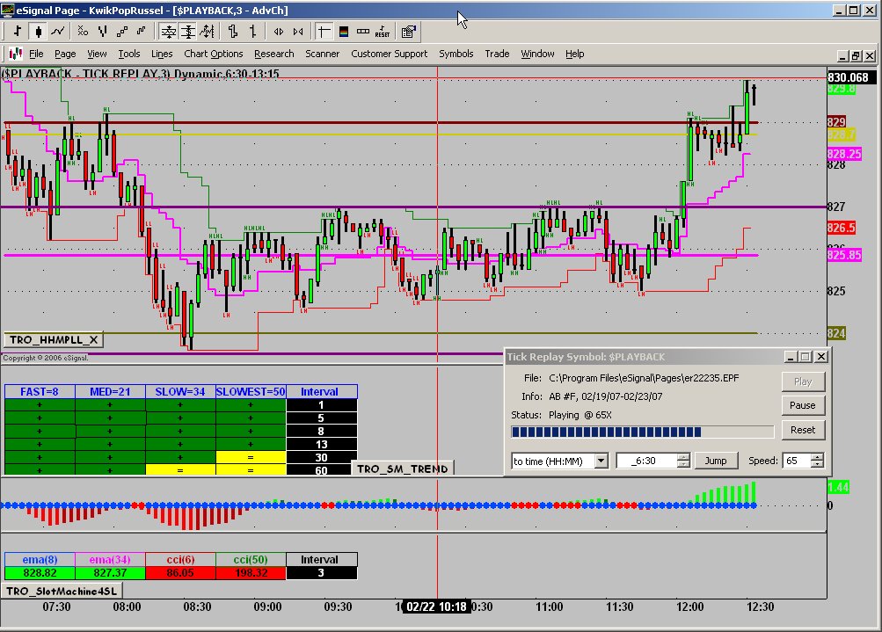This screenshot has height=632, width=882.
Task: Open the Scanner menu
Action: (323, 54)
